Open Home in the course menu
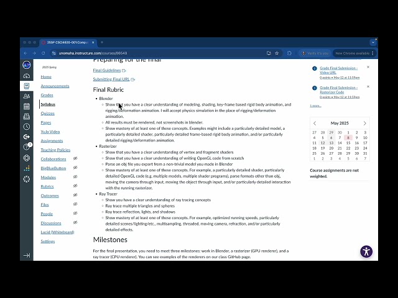Image resolution: width=398 pixels, height=298 pixels. pyautogui.click(x=46, y=77)
